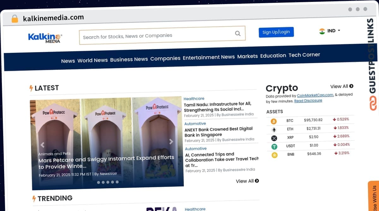
Task: Open the Entertainment News menu item
Action: click(x=209, y=57)
